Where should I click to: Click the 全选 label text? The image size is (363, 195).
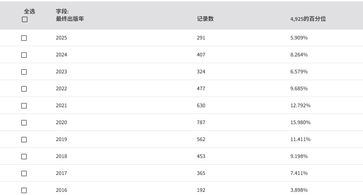[x=29, y=11]
